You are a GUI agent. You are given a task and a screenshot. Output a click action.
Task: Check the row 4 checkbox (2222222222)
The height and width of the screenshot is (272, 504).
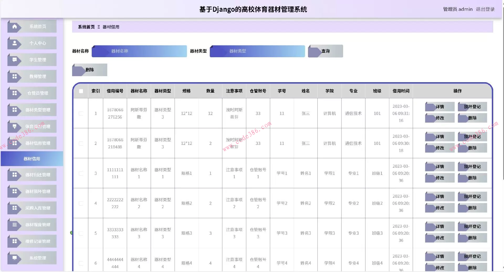click(x=81, y=203)
